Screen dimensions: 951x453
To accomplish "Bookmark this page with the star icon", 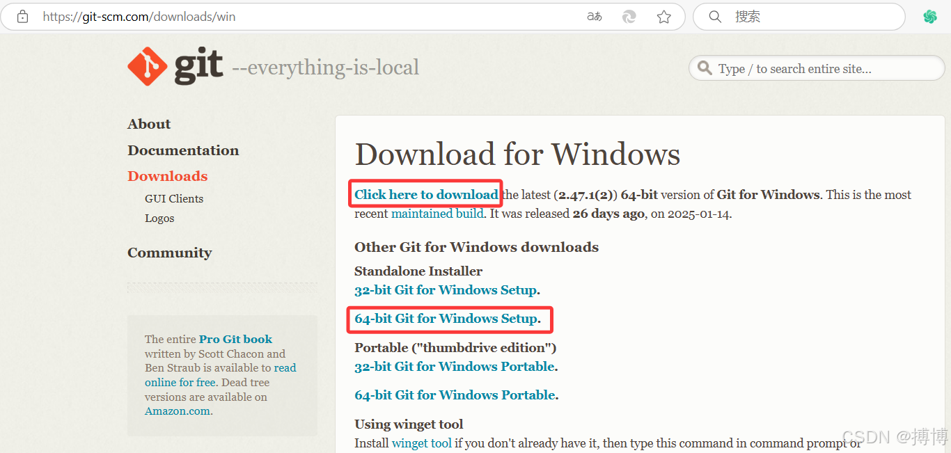I will (664, 17).
